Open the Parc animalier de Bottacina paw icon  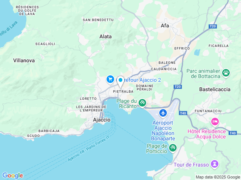226,73
